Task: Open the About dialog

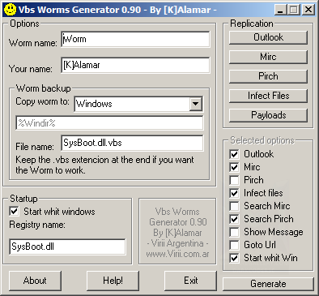Action: click(35, 281)
